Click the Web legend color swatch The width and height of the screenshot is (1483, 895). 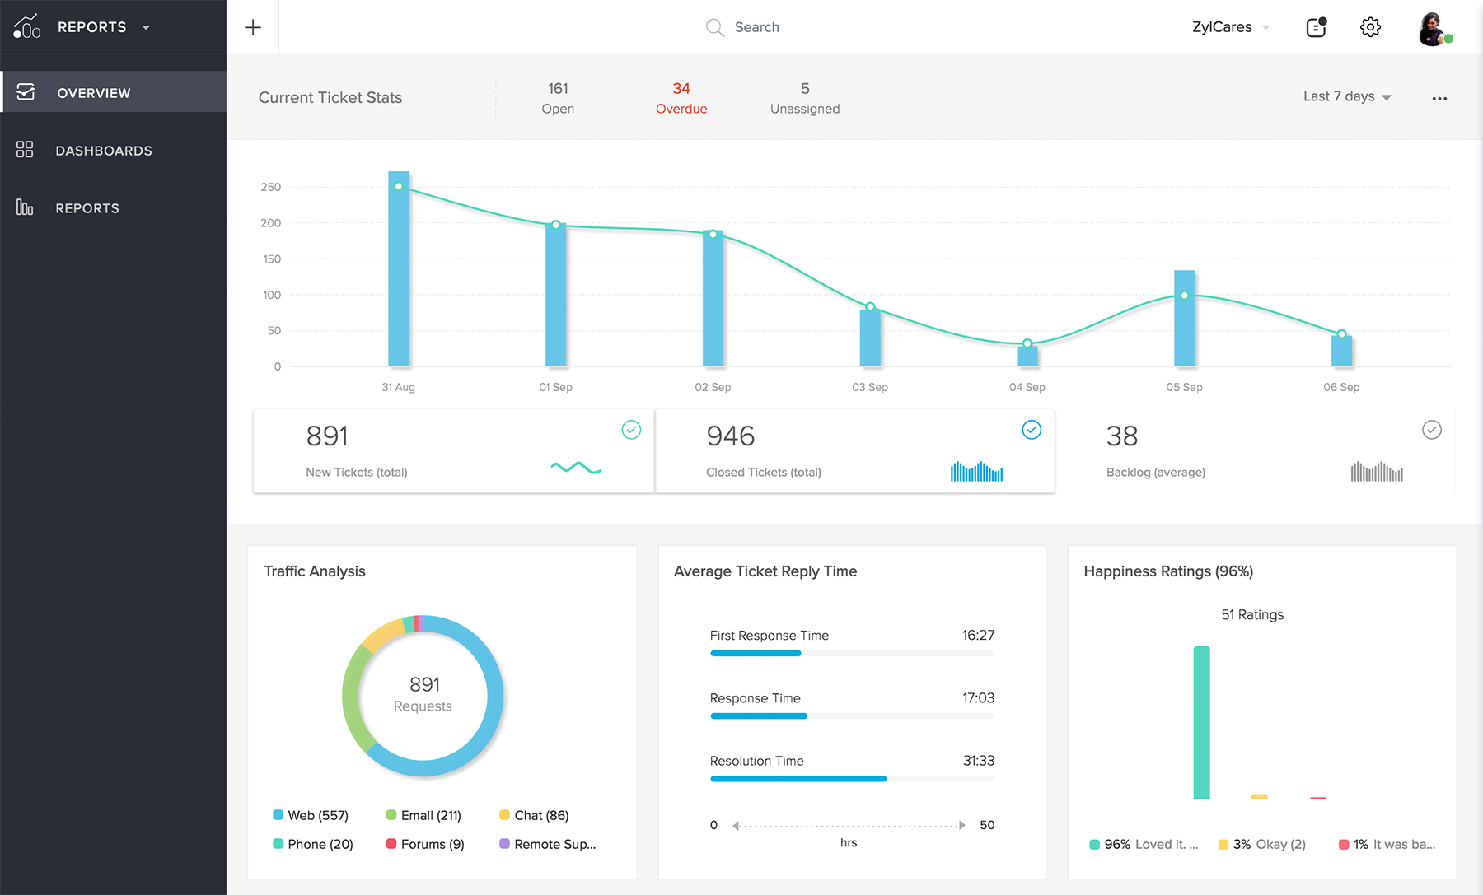point(278,815)
